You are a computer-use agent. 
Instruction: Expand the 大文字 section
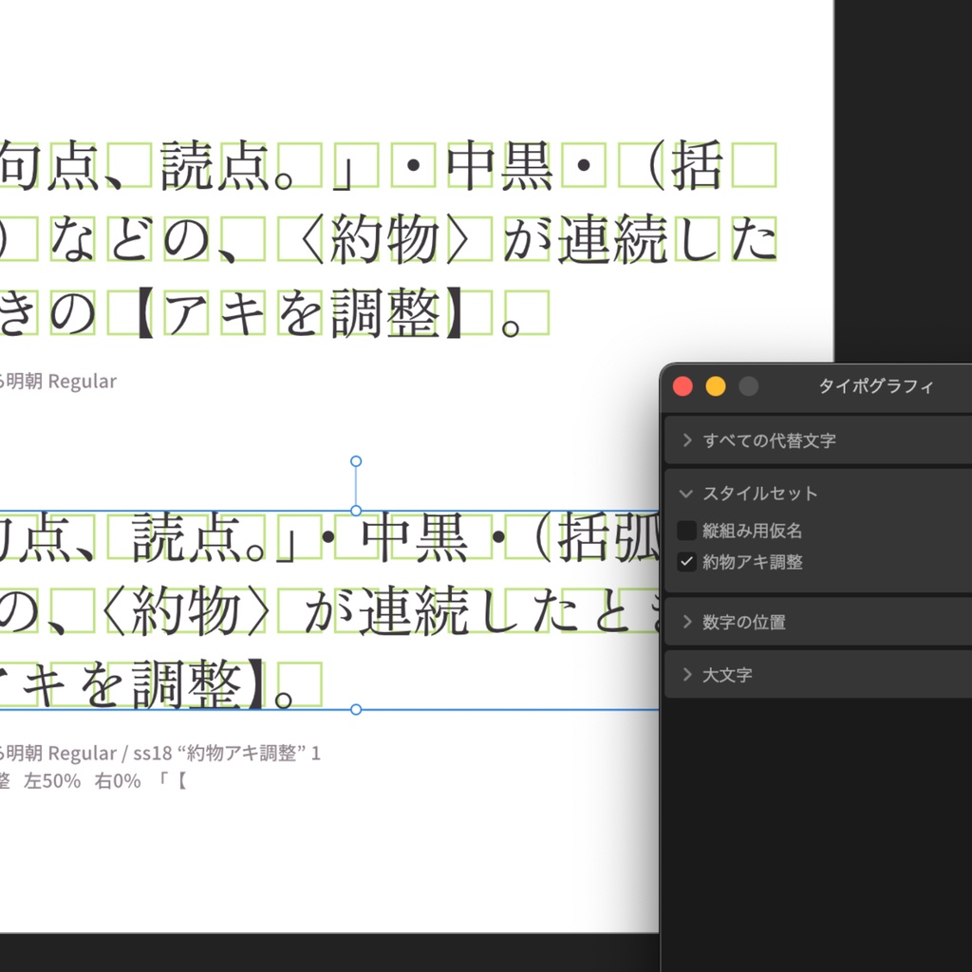point(686,675)
